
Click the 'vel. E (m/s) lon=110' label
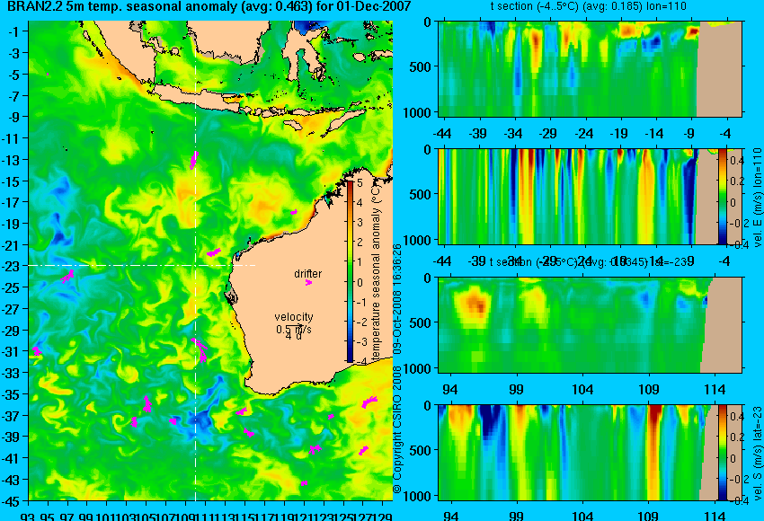[x=758, y=198]
